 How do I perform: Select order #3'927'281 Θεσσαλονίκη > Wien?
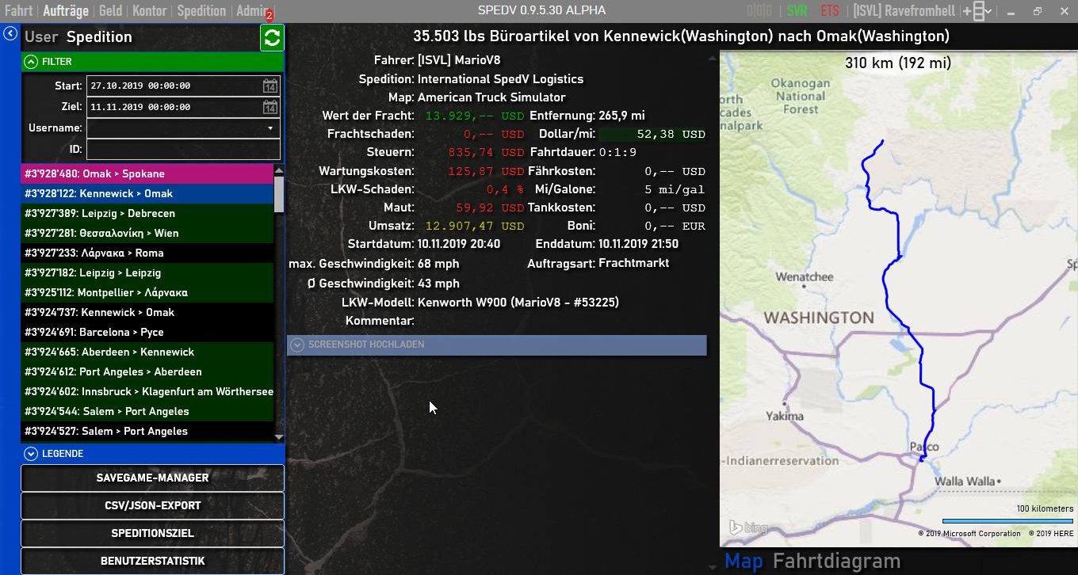pos(147,233)
